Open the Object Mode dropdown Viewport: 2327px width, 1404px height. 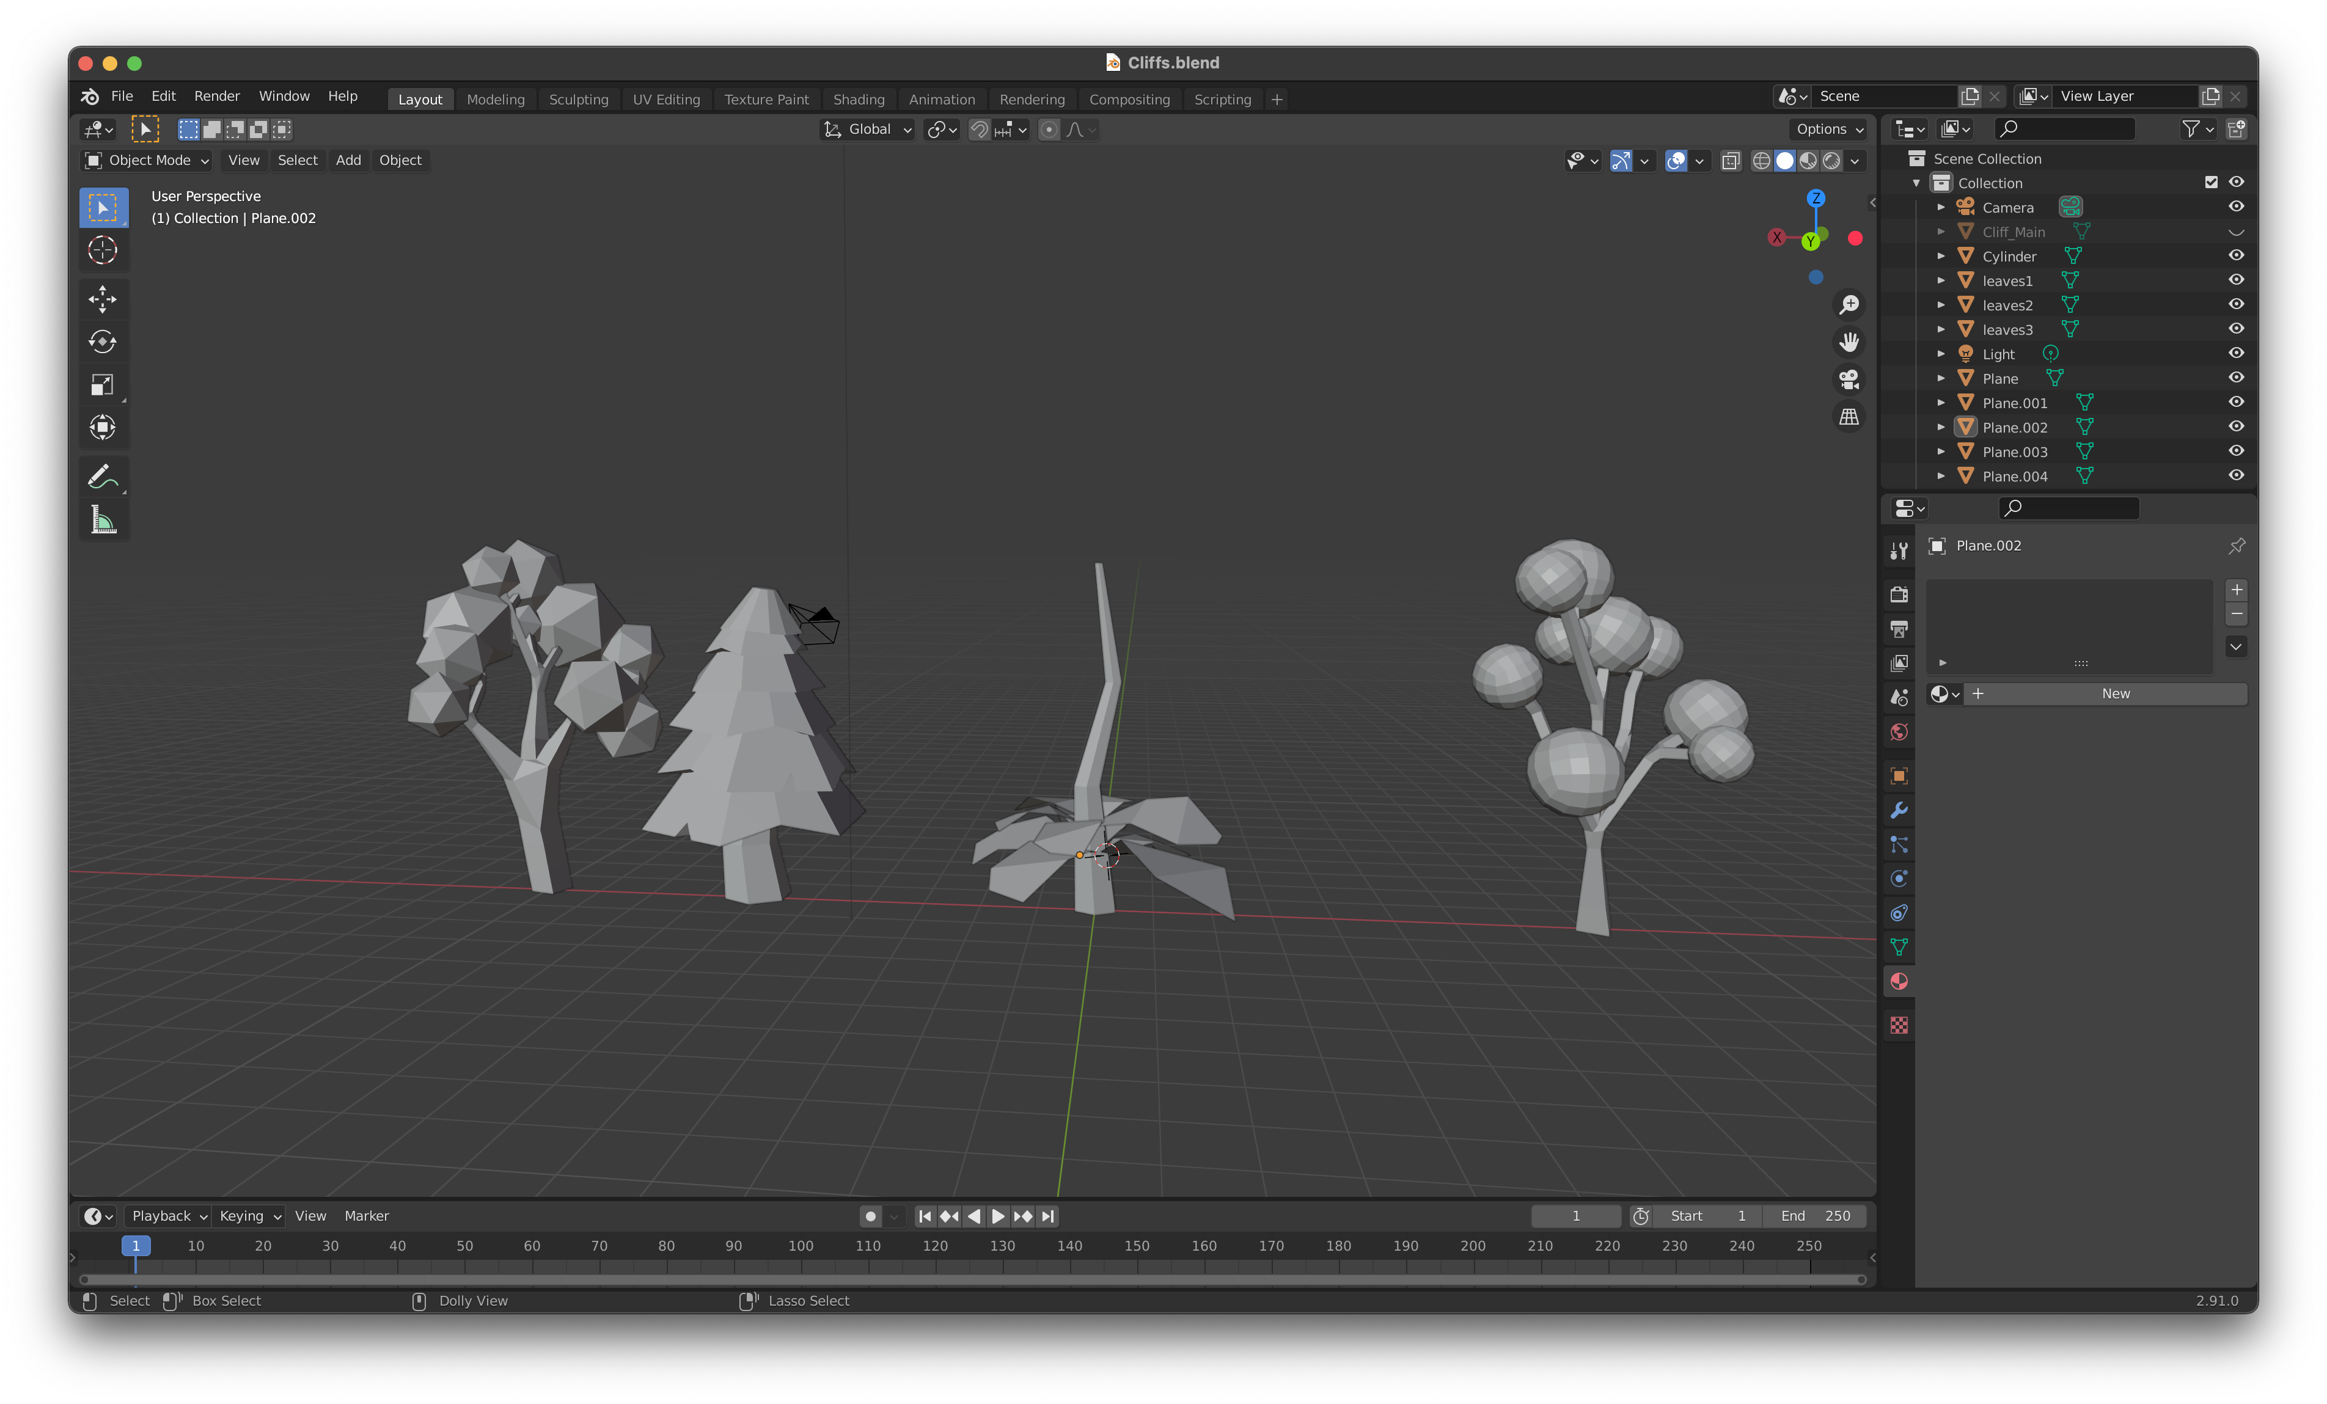[147, 161]
